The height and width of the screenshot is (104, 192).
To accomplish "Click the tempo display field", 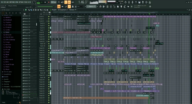I will (x=53, y=2).
